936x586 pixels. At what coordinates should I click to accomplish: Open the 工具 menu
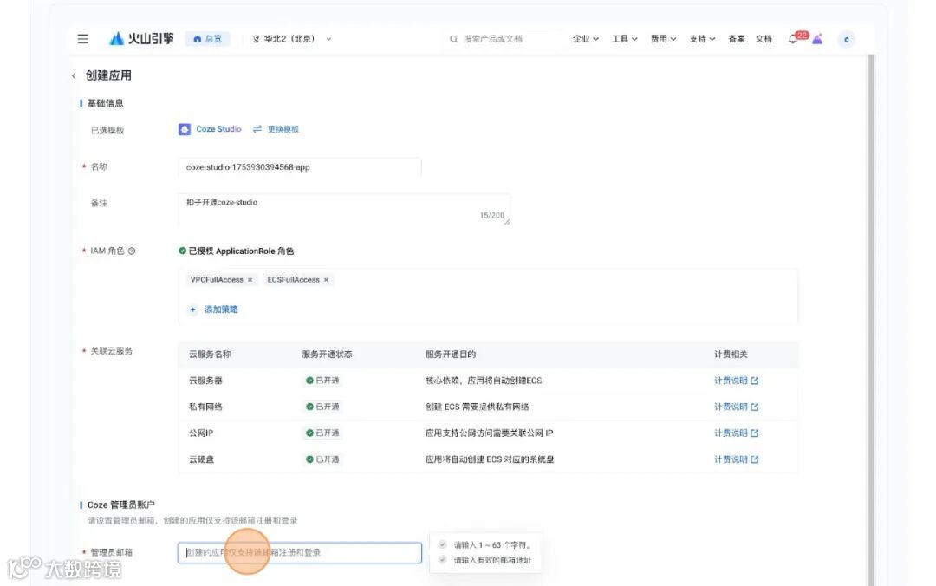point(624,39)
